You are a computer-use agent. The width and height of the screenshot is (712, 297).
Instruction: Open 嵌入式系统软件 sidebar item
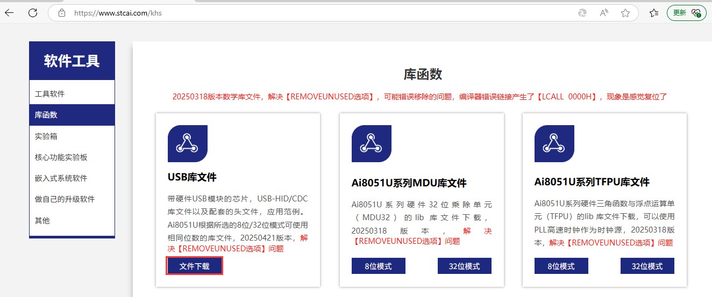pos(72,178)
